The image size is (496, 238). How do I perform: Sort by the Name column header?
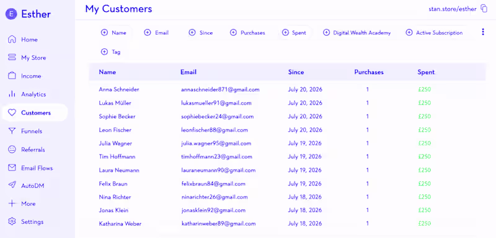tap(107, 72)
